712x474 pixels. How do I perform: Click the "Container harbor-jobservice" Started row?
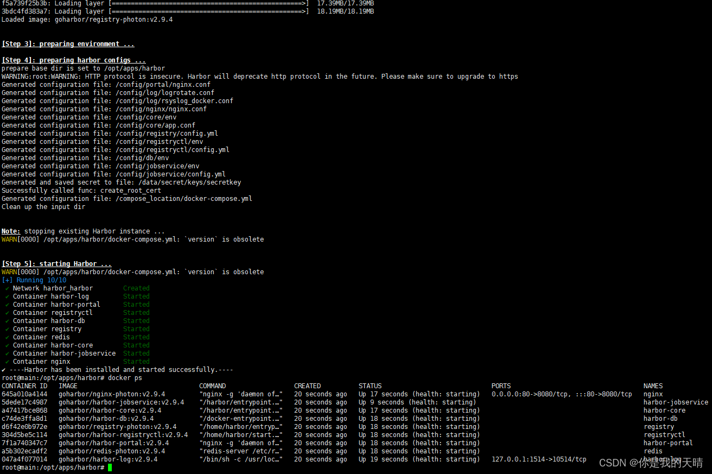point(77,353)
